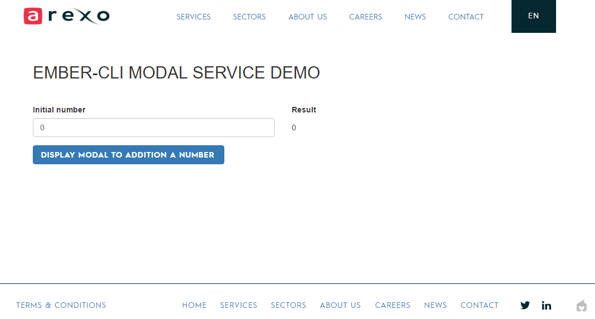Select the Result value 0
This screenshot has width=595, height=319.
click(x=294, y=127)
